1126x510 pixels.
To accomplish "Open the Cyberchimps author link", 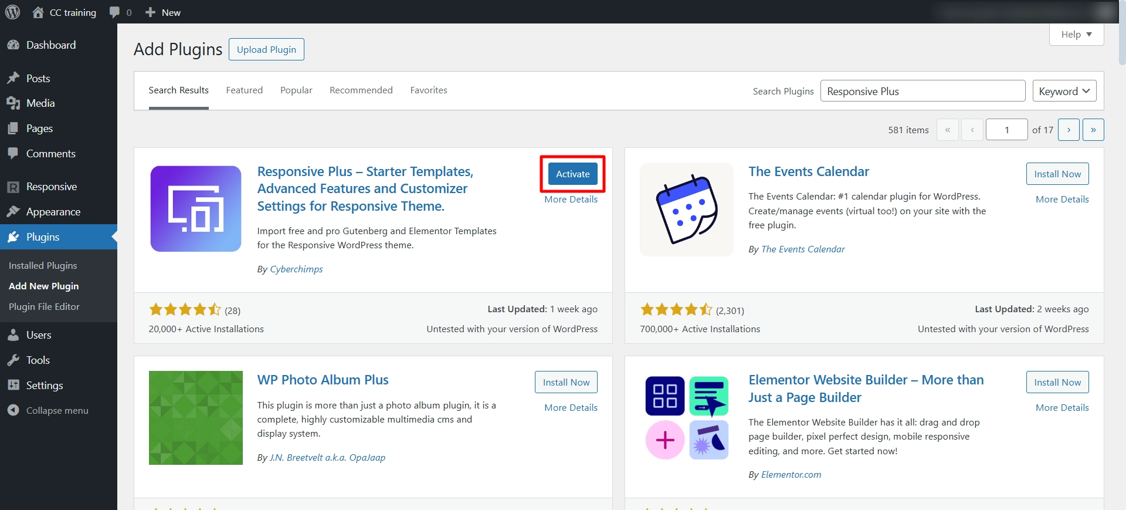I will point(296,269).
